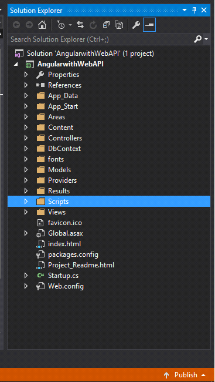The width and height of the screenshot is (215, 382).
Task: Click the Views folder icon
Action: (40, 212)
